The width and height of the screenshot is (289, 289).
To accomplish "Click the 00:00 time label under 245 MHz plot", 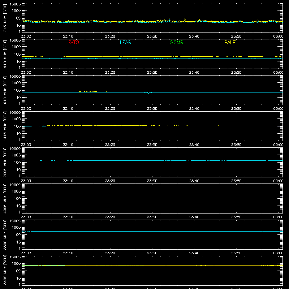I will (x=278, y=36).
